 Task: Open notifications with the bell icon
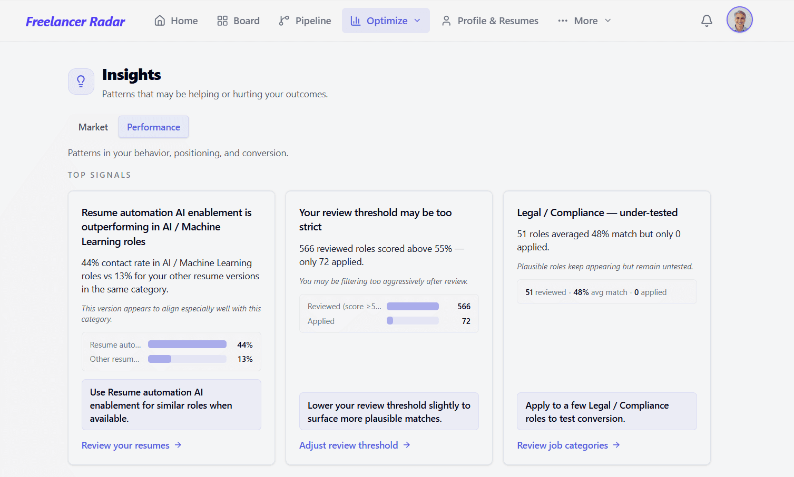click(707, 20)
